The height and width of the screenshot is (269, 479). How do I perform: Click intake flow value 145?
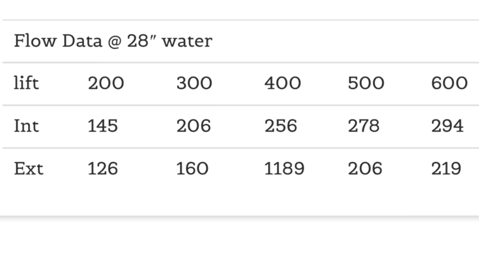(x=102, y=126)
